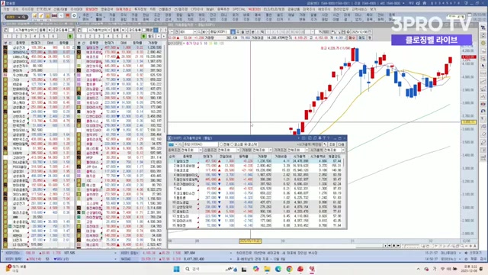
Task: Select the arrow cursor tool in right toolbar
Action: pyautogui.click(x=483, y=66)
